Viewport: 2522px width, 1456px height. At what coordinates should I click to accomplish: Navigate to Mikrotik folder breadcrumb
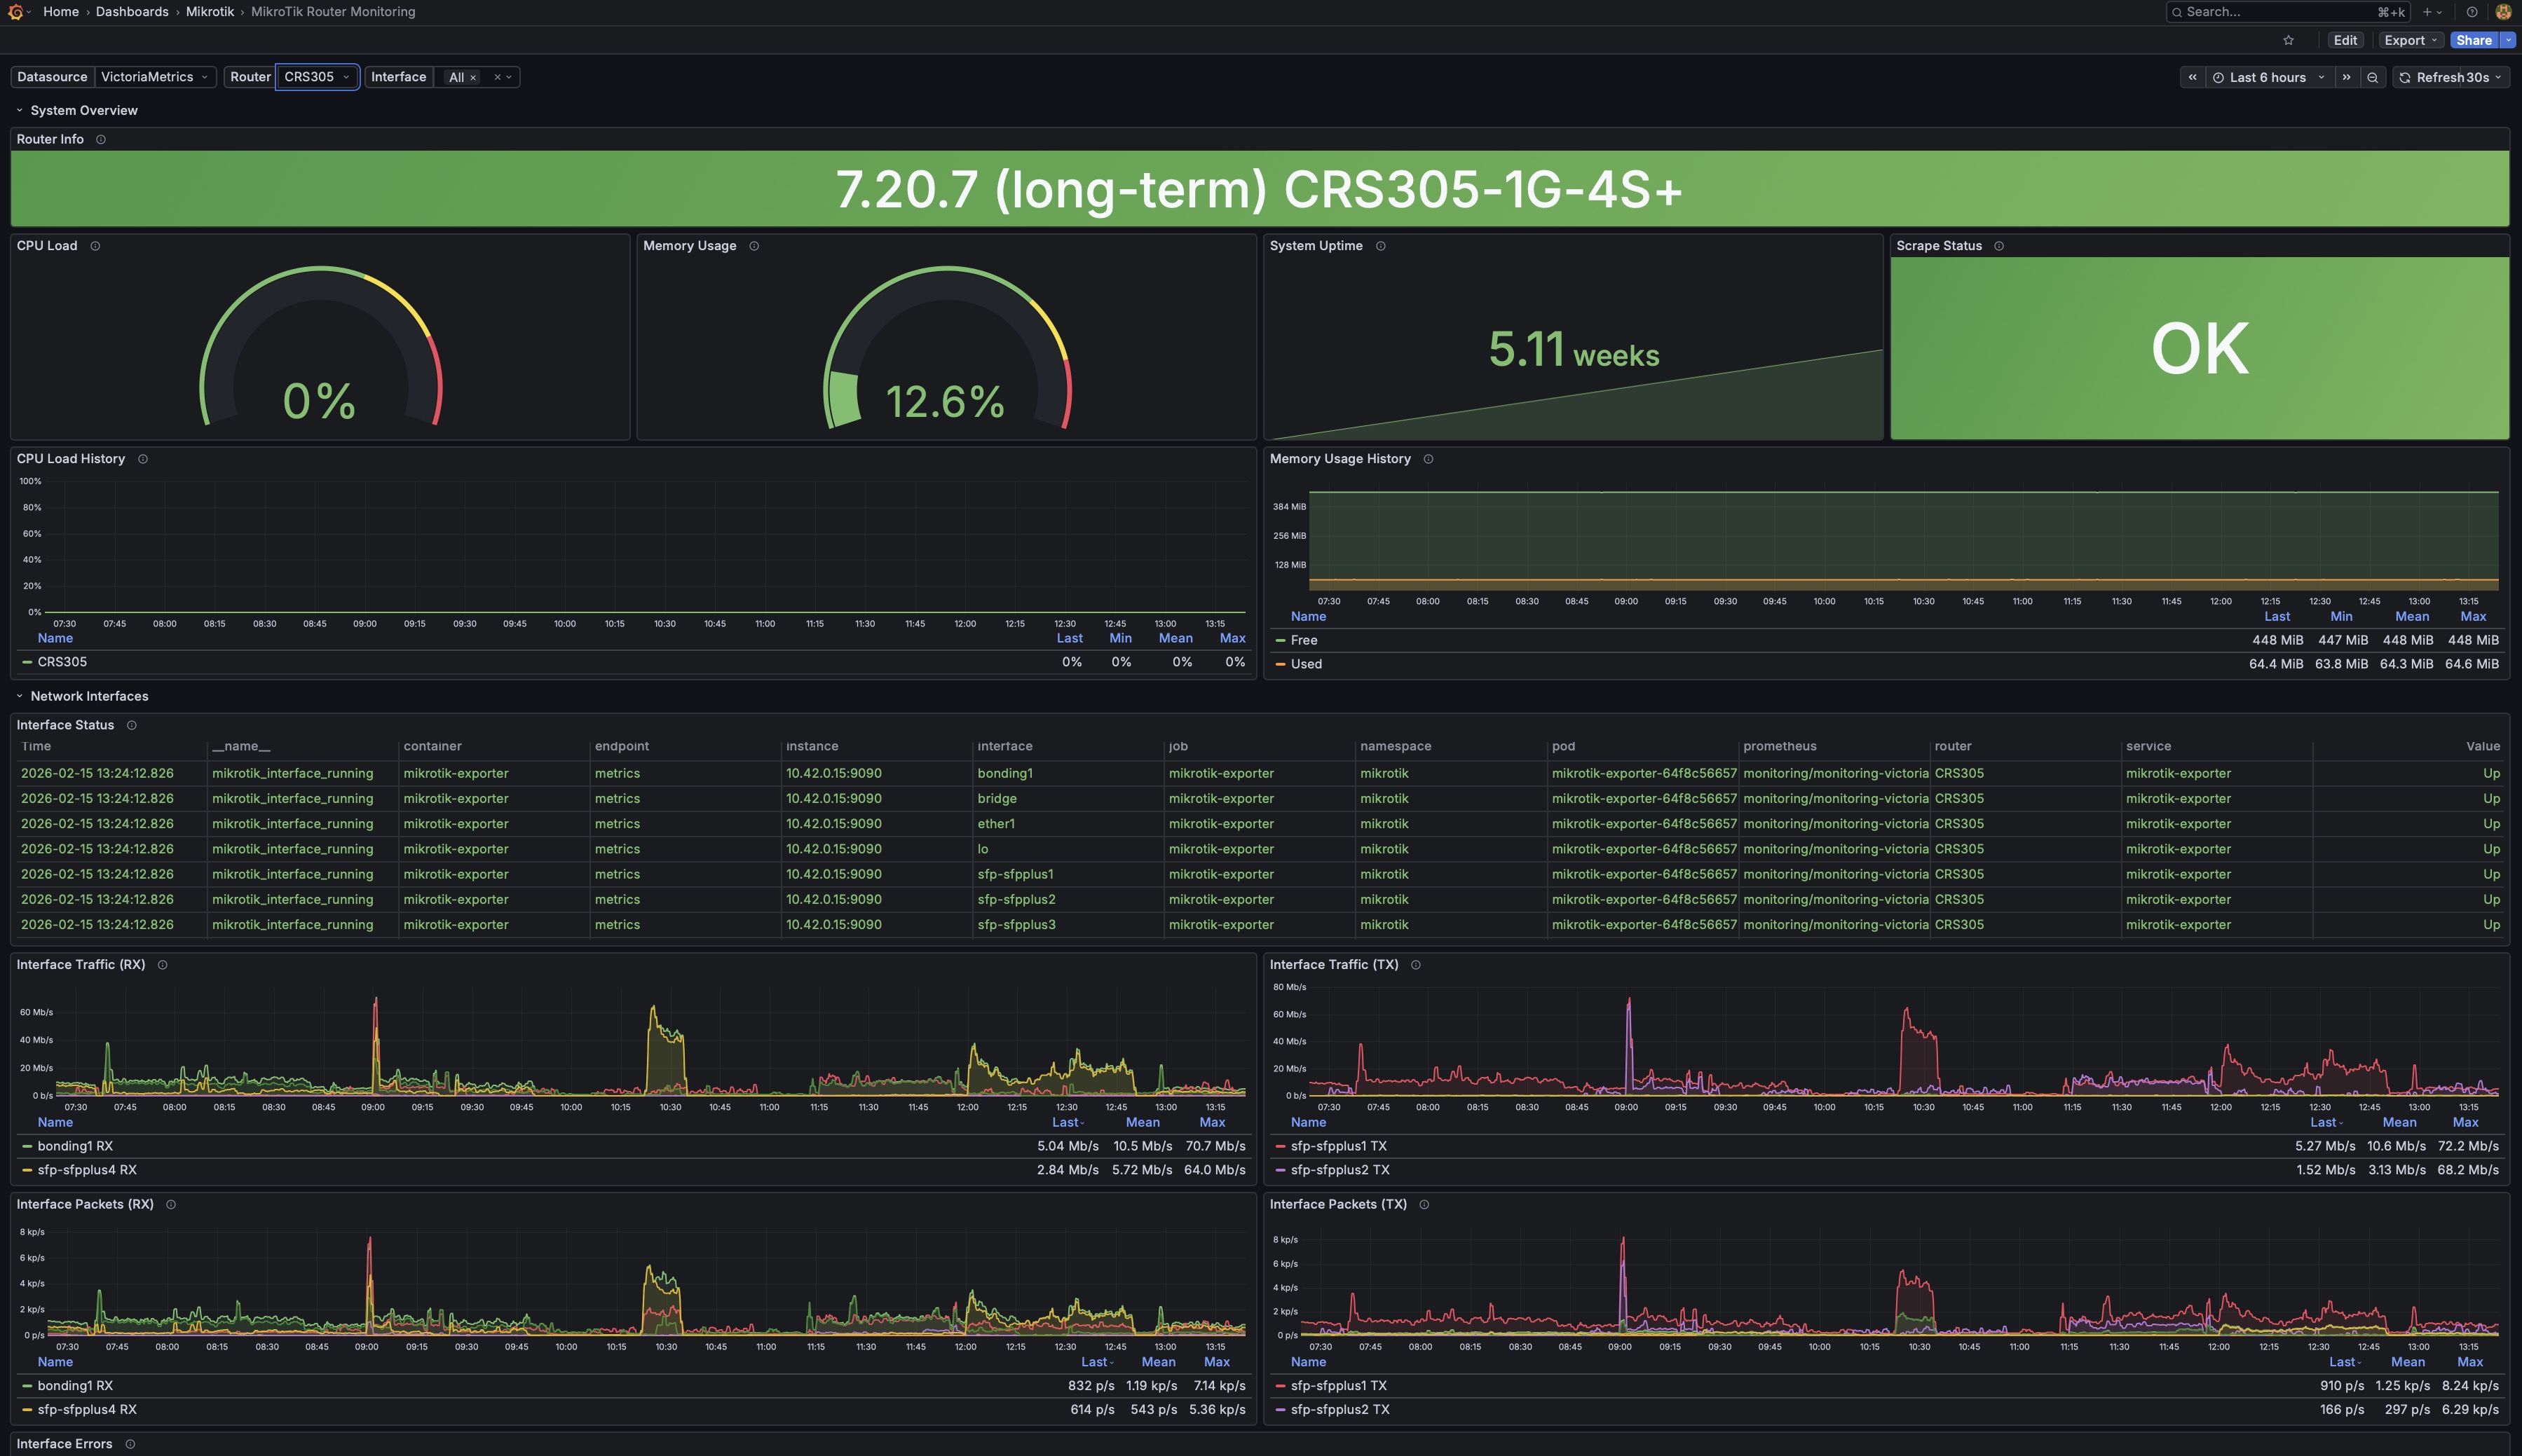(x=209, y=12)
